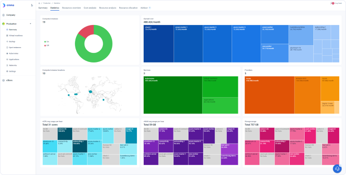The height and width of the screenshot is (175, 346).
Task: Click the eStore icon in the sidebar
Action: coord(3,80)
